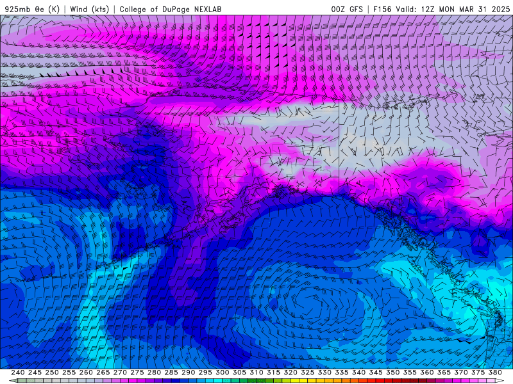Image resolution: width=513 pixels, height=384 pixels.
Task: Select the left end arrow of the color bar
Action: point(13,381)
